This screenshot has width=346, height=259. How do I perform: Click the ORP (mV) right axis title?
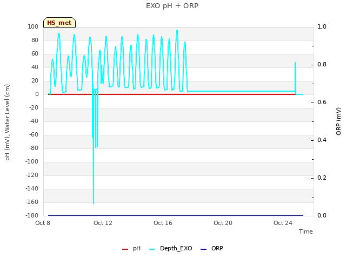(338, 121)
